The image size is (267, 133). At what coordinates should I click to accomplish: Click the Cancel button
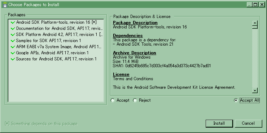point(249,124)
